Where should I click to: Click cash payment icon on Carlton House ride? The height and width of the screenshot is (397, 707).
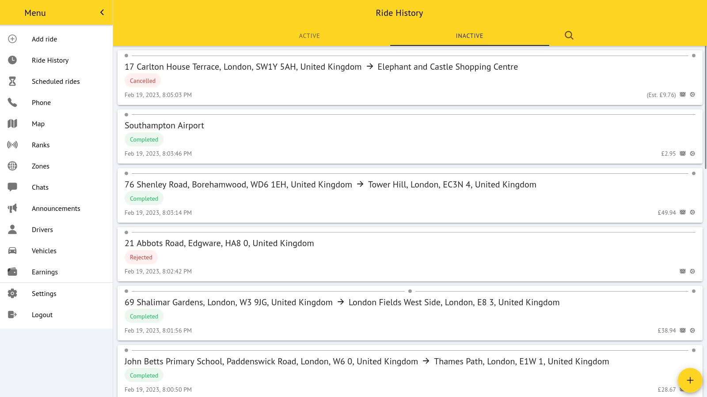[x=683, y=94]
